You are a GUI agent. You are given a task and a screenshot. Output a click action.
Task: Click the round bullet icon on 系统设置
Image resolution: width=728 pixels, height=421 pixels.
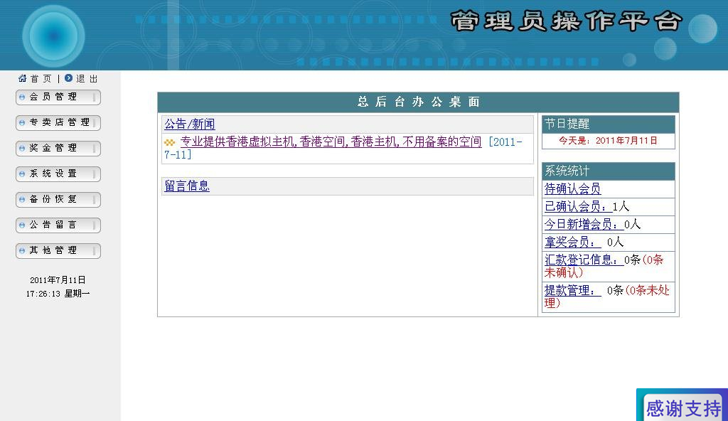[22, 174]
